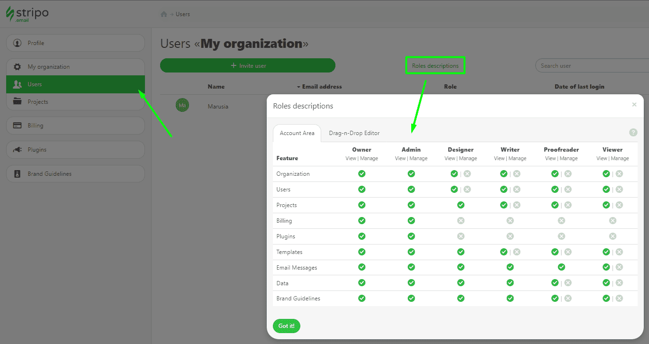Click the Stripo logo
Viewport: 649px width, 344px height.
[27, 14]
